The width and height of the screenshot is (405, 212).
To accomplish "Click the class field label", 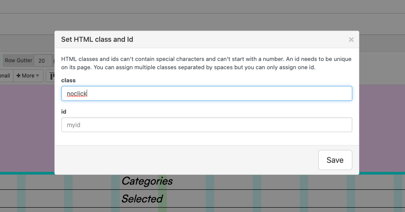I will pos(68,80).
